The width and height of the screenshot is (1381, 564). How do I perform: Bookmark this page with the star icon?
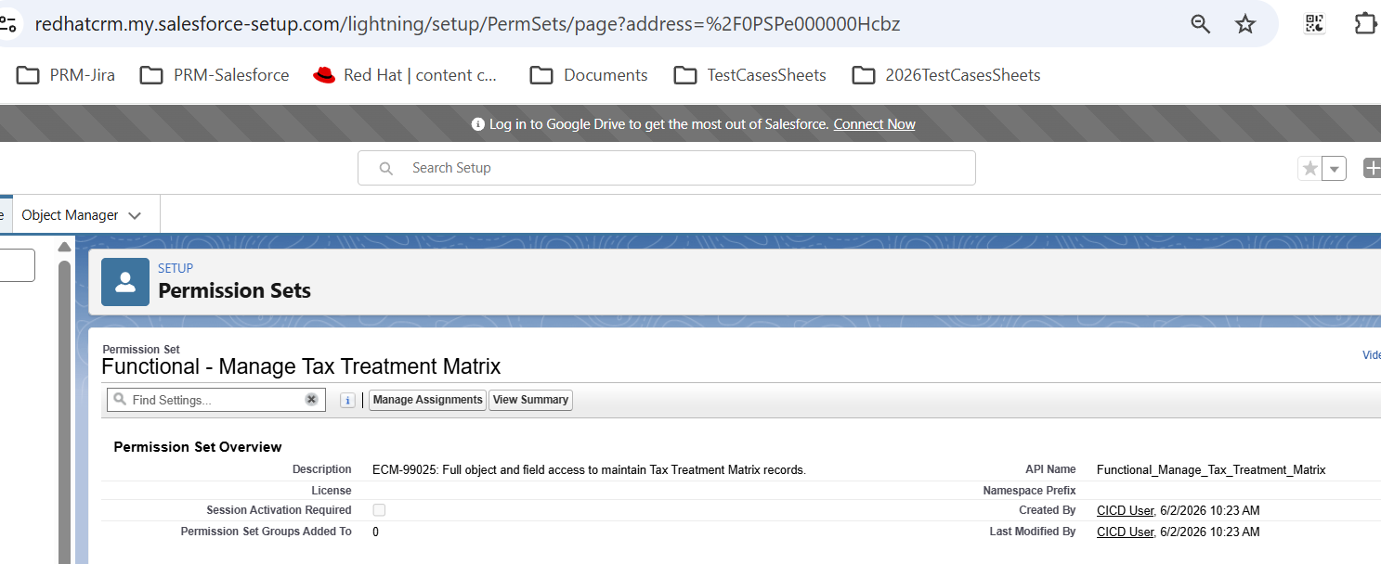pos(1245,24)
